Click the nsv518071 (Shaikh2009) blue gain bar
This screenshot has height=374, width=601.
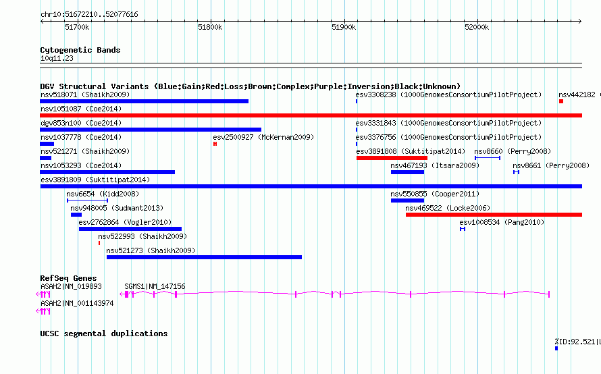tap(144, 101)
